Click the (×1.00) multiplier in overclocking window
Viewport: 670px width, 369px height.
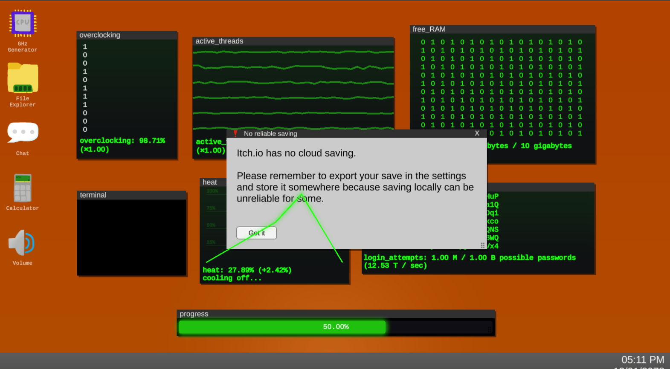coord(95,150)
